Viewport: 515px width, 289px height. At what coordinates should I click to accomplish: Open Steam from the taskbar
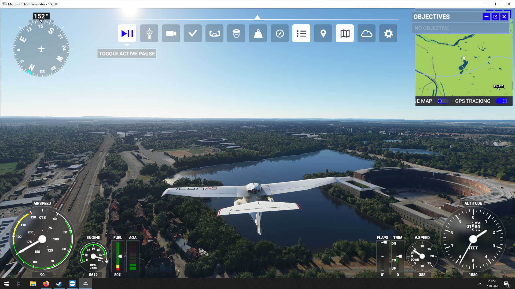click(x=59, y=284)
